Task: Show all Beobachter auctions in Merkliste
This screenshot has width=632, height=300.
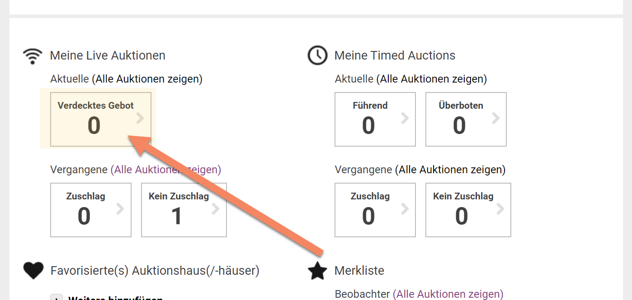Action: 448,294
